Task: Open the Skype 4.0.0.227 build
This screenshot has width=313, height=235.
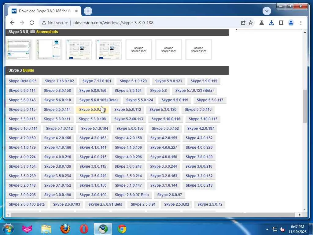Action: [x=164, y=147]
